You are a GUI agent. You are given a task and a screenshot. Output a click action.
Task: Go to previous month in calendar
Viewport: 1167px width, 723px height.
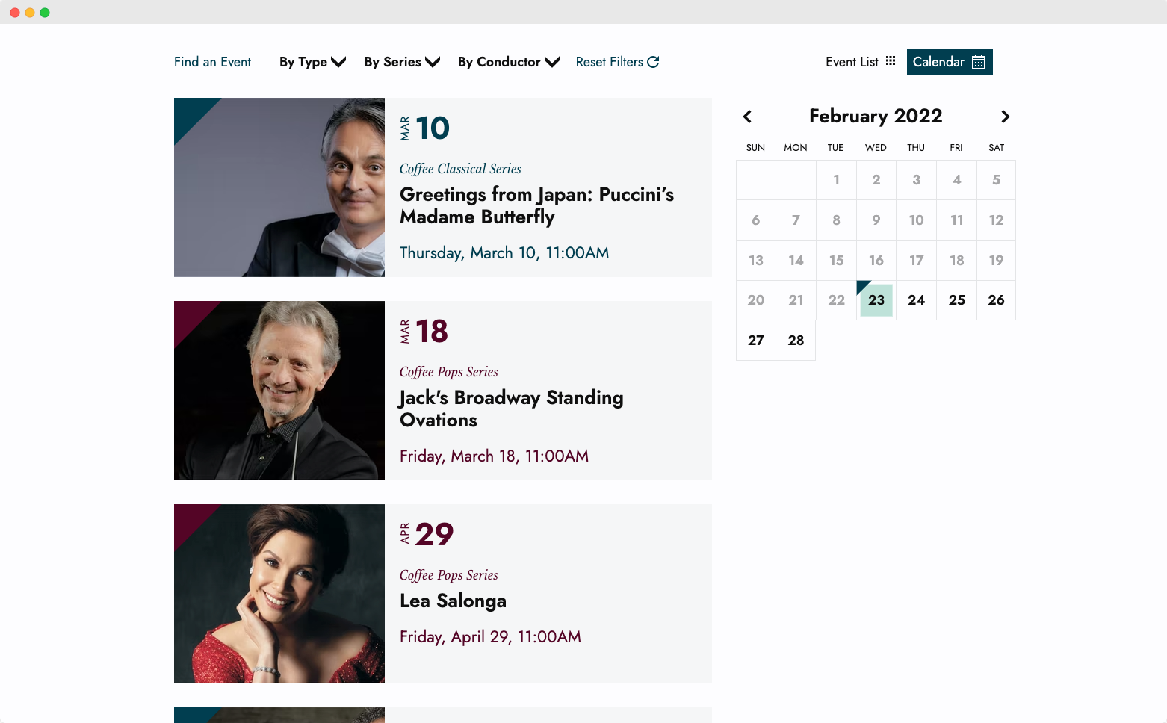[x=747, y=117]
